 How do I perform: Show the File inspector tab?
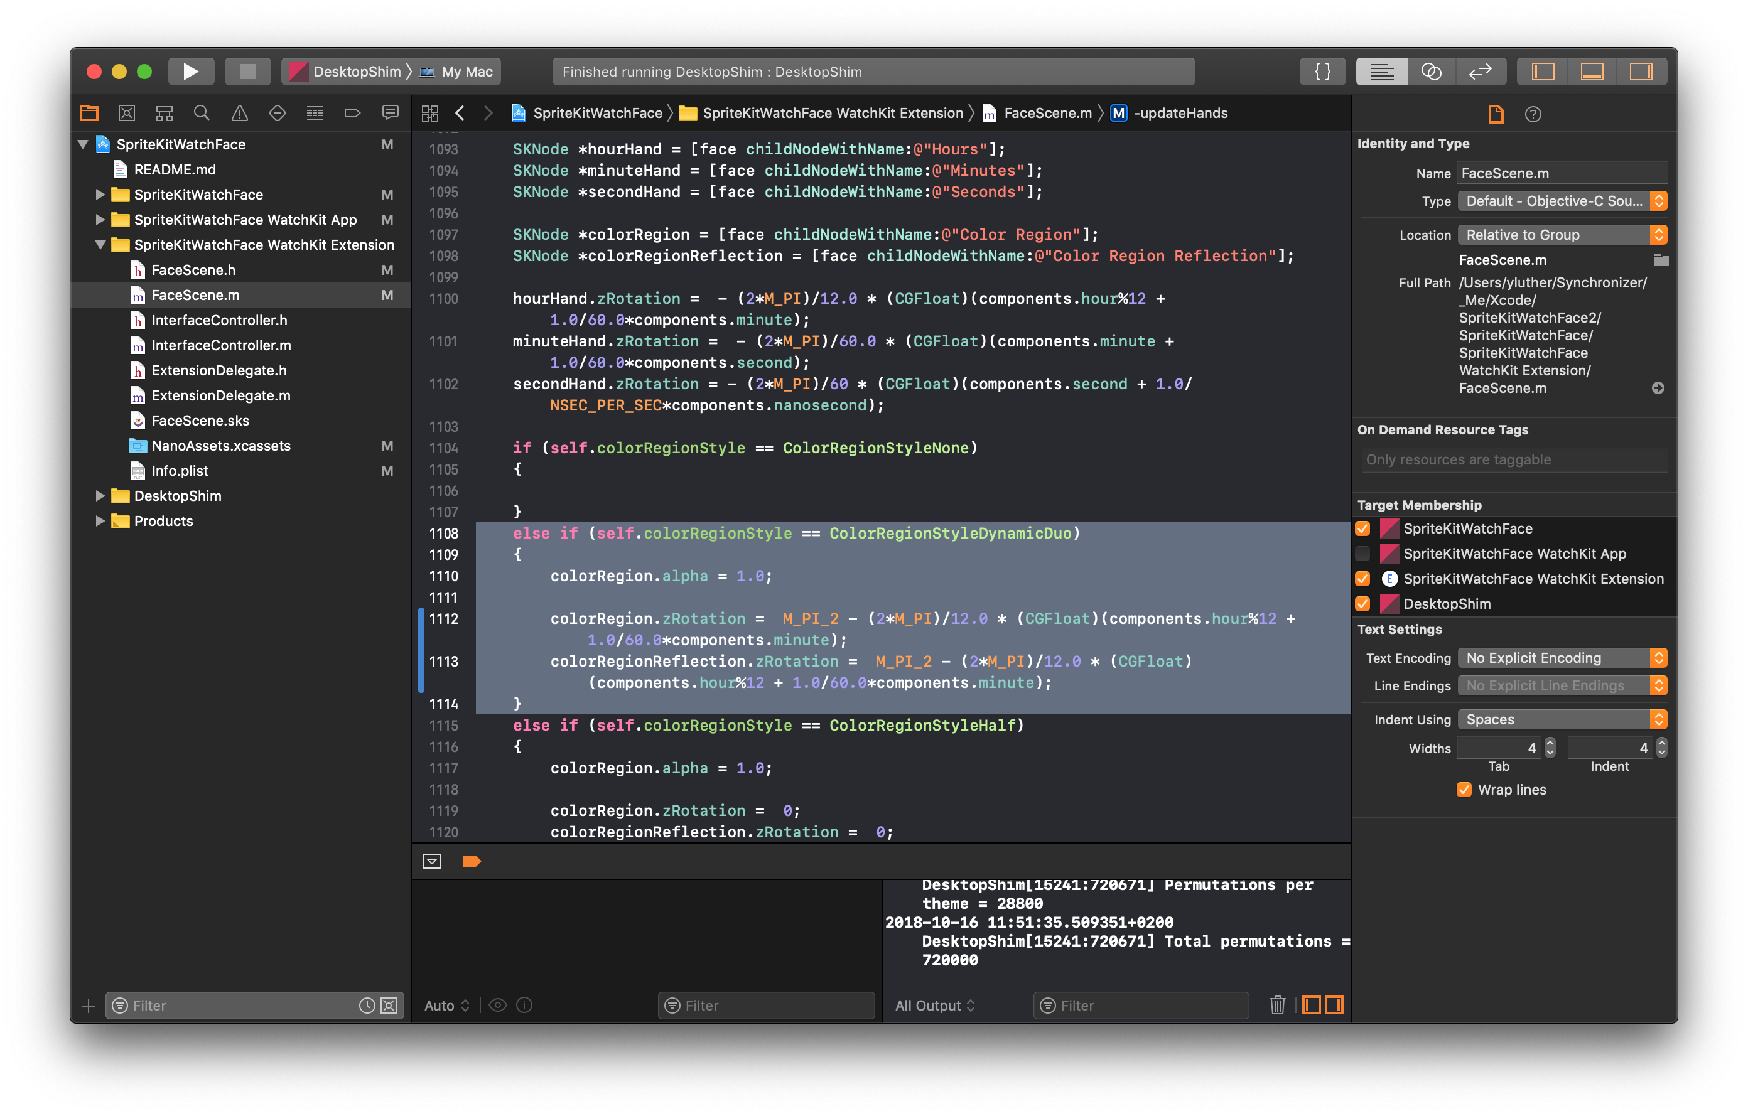1496,114
